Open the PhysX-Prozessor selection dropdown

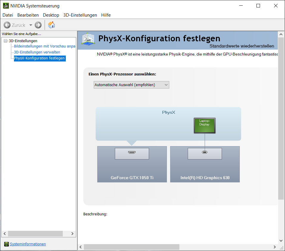point(131,85)
